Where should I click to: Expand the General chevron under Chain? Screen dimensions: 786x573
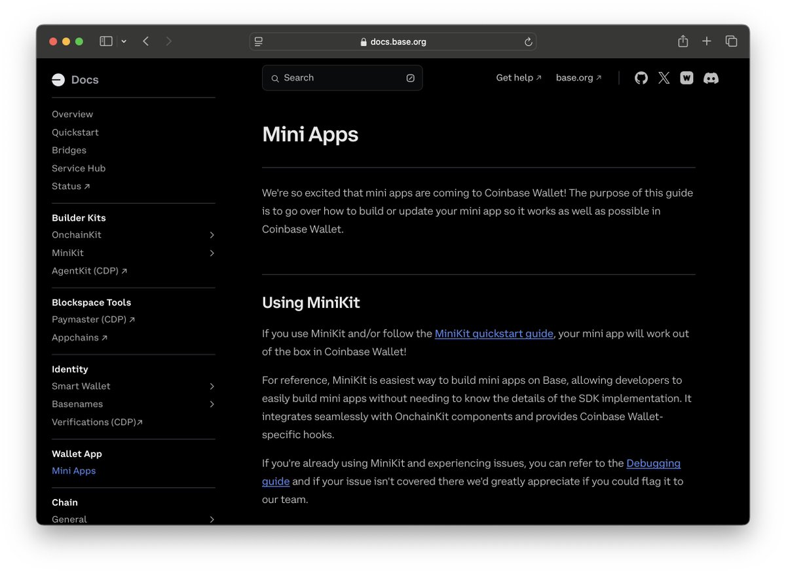coord(212,519)
